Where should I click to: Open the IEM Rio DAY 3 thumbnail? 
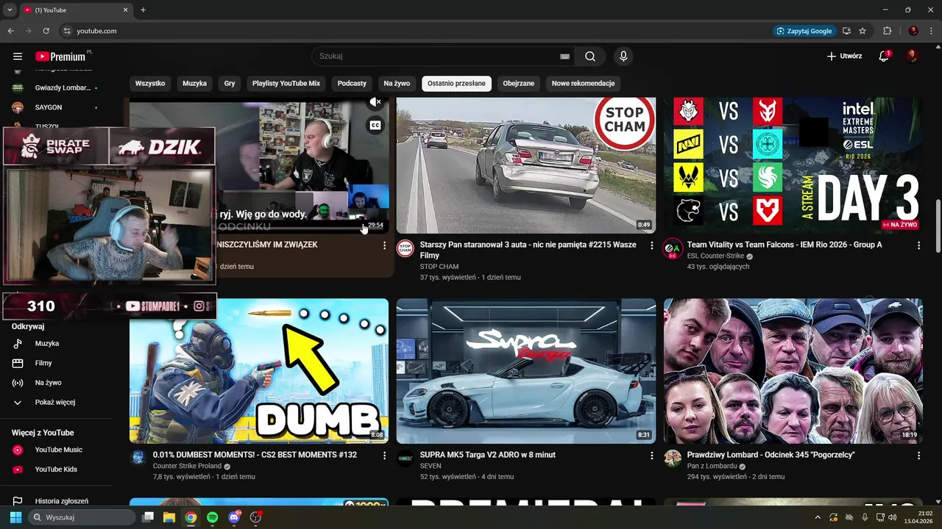[x=793, y=165]
